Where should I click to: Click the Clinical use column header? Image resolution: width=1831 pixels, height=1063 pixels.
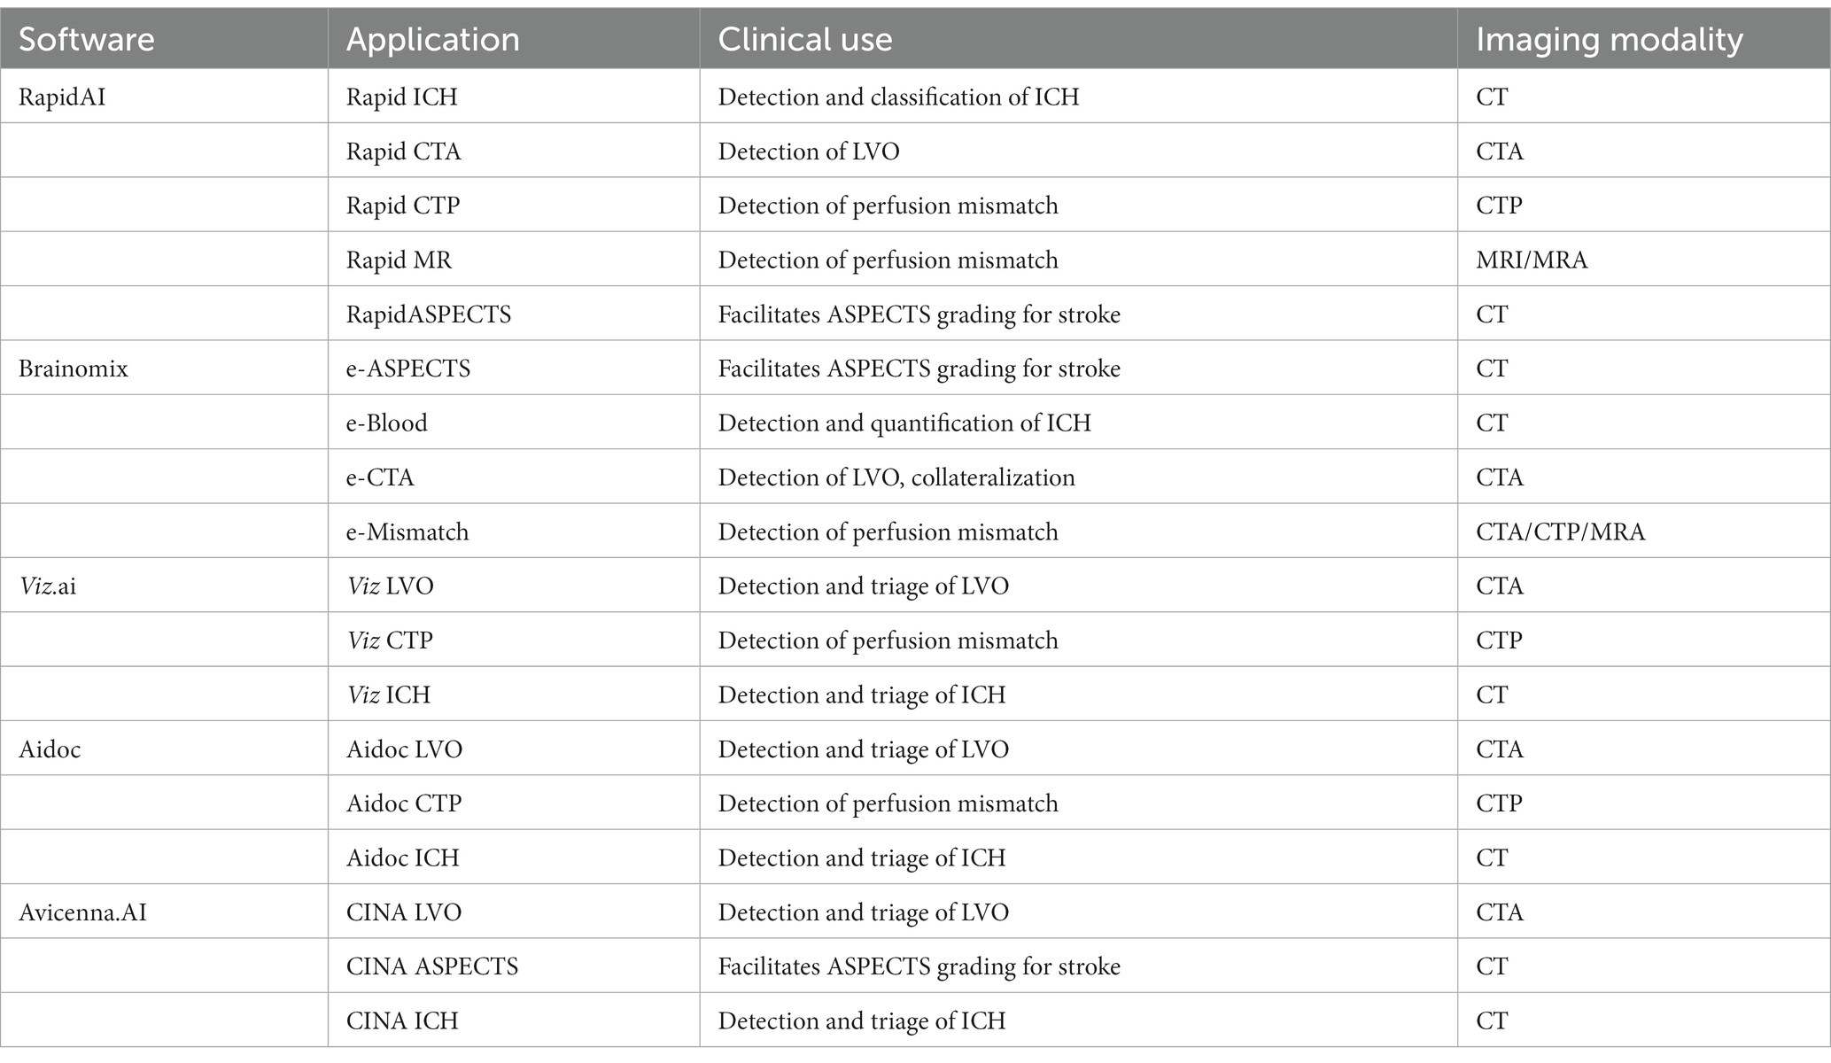1079,39
